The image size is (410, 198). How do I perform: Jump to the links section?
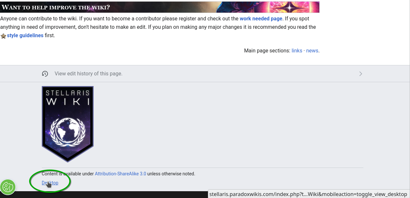(297, 51)
